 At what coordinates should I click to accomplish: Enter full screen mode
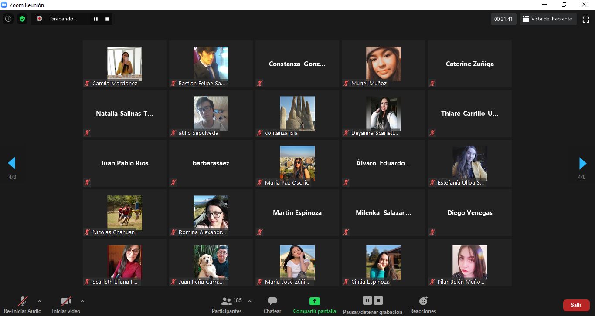[x=586, y=19]
